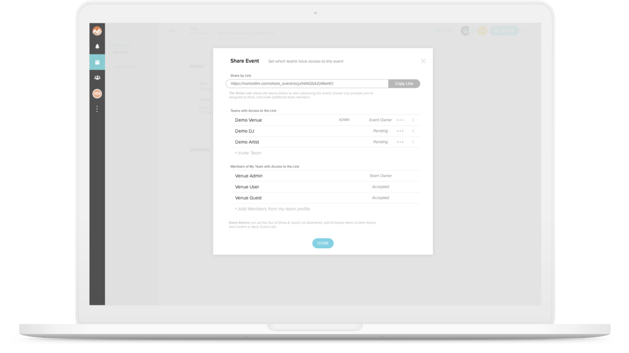Expand the Demo Artist row chevron
The image size is (629, 353).
click(413, 142)
